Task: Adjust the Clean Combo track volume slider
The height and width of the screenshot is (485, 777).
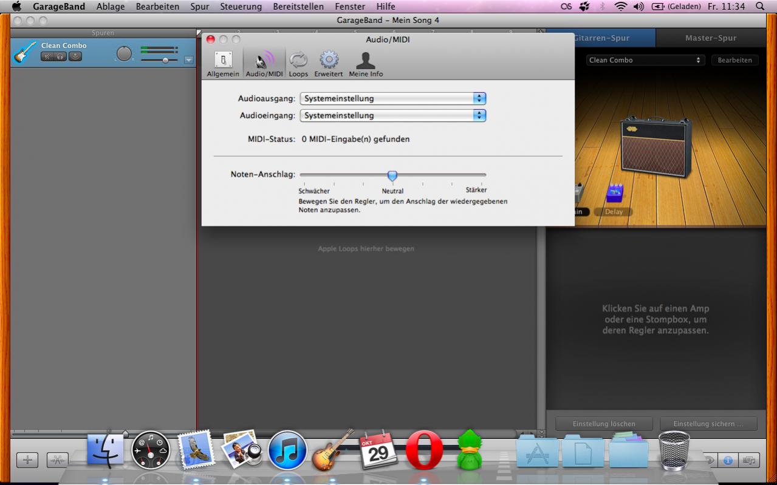Action: (165, 60)
